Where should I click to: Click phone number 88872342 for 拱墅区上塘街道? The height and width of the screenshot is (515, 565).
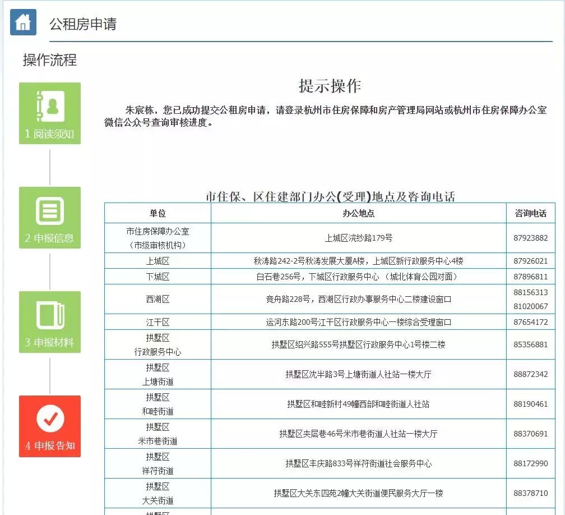[529, 373]
